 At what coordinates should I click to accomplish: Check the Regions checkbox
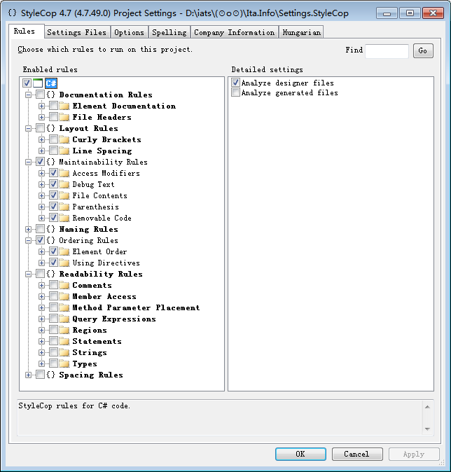pyautogui.click(x=53, y=330)
